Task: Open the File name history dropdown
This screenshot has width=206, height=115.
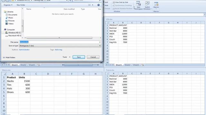Action: tap(100, 42)
